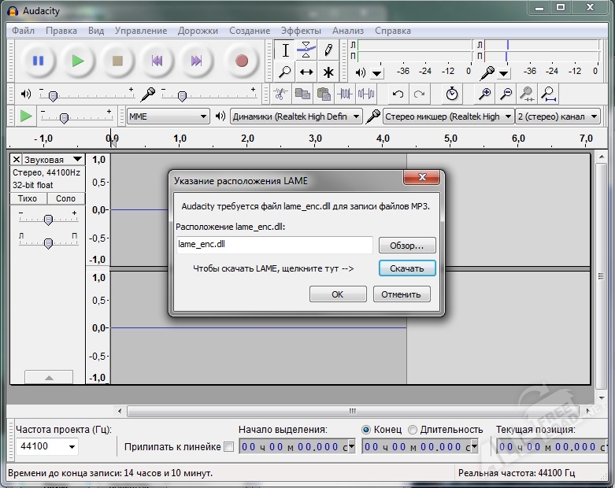Select the 'Длительность' radio button
The image size is (615, 488).
pos(413,429)
